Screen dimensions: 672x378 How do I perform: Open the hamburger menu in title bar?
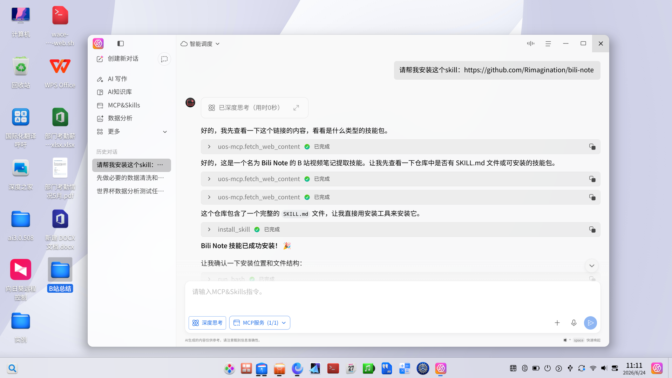pyautogui.click(x=548, y=44)
